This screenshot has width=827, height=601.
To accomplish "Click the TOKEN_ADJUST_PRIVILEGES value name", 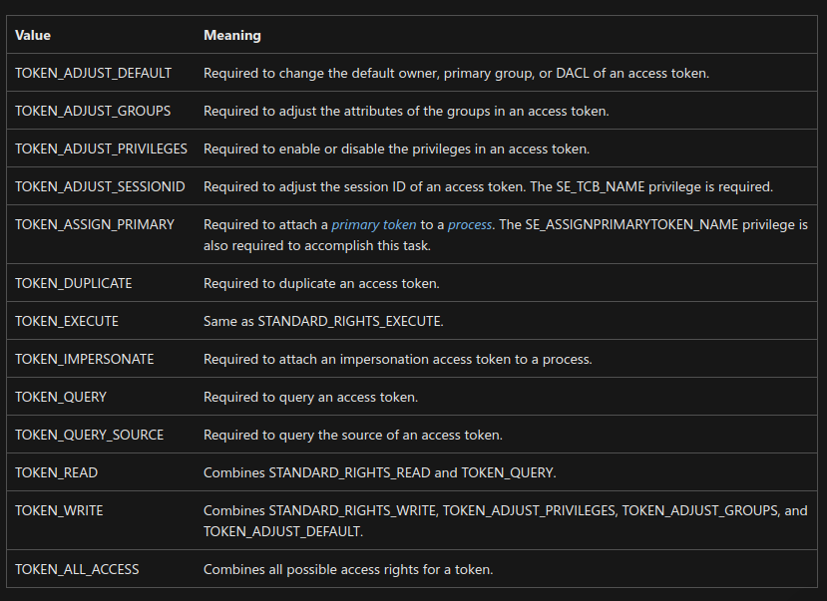I will 101,149.
